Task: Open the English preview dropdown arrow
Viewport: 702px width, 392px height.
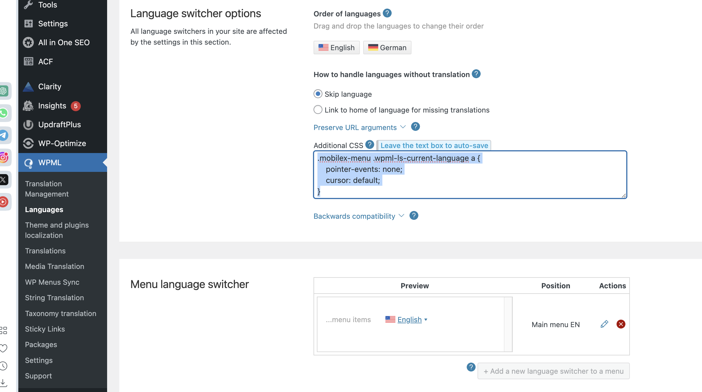Action: pyautogui.click(x=426, y=320)
